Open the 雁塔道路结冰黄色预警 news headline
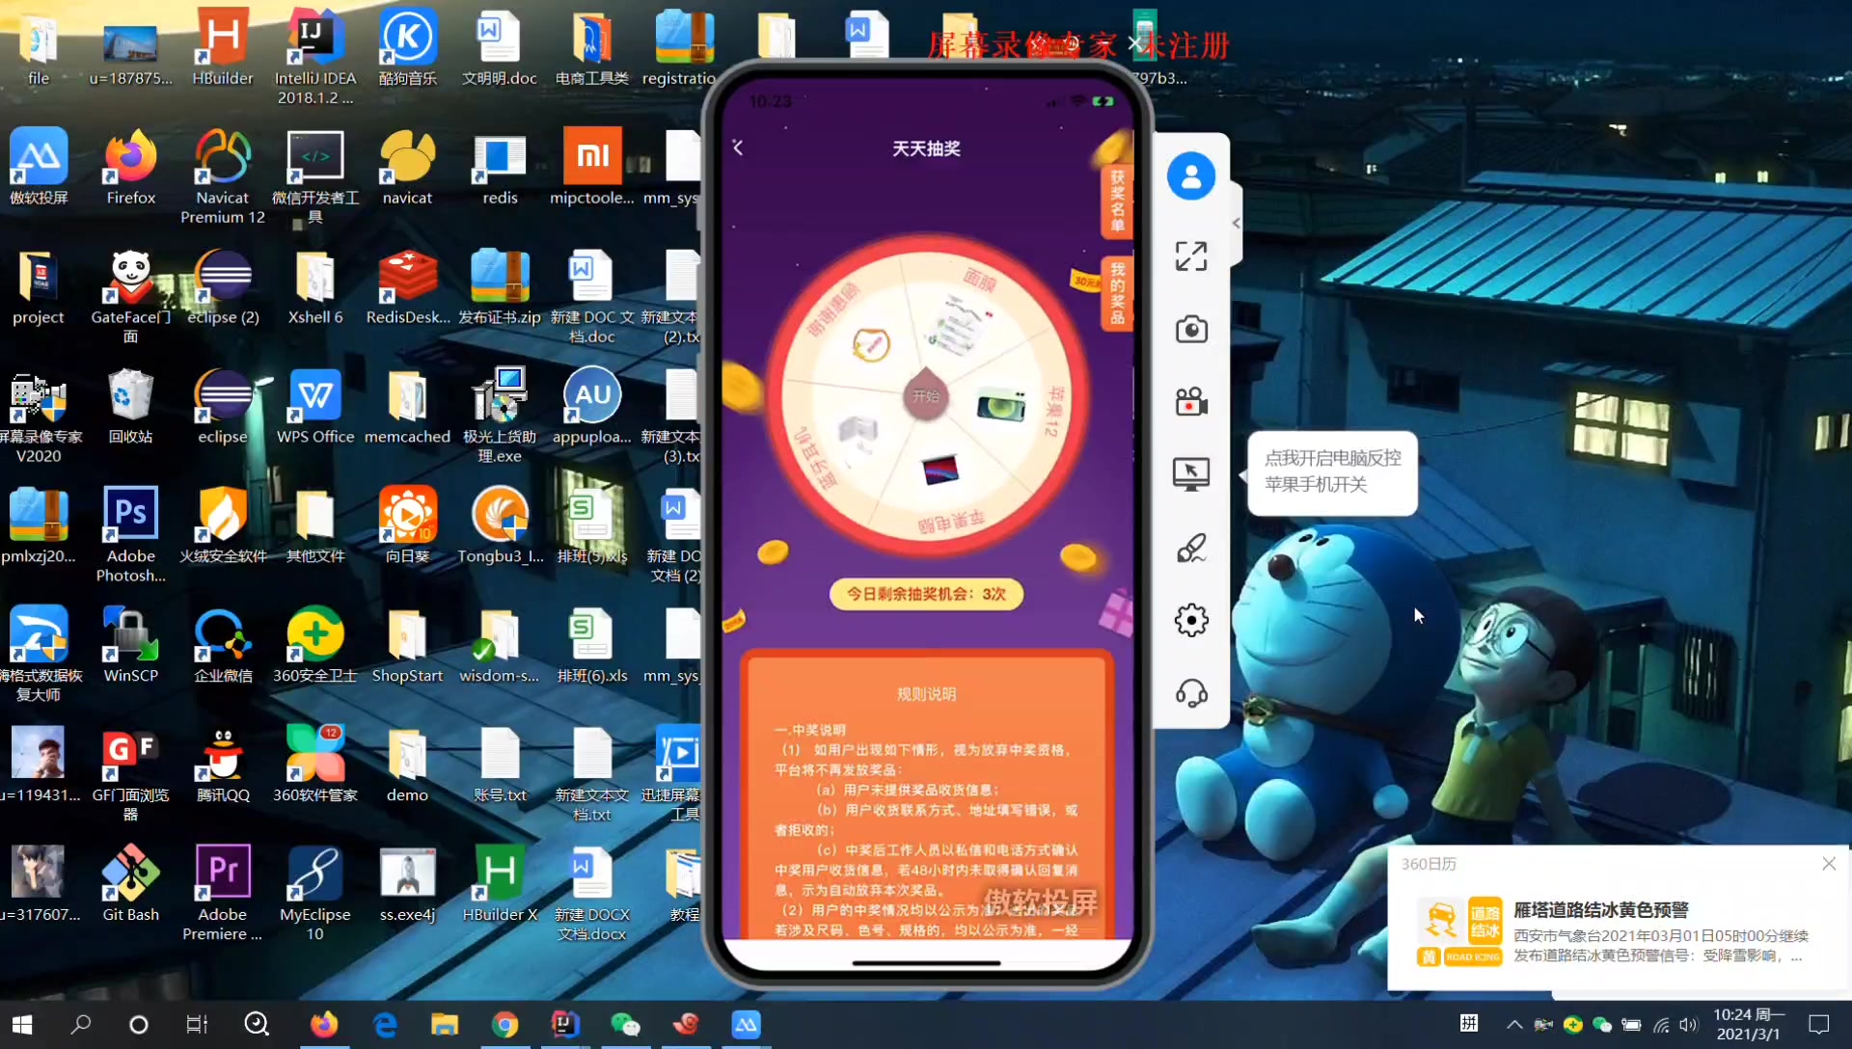The width and height of the screenshot is (1852, 1049). tap(1601, 910)
